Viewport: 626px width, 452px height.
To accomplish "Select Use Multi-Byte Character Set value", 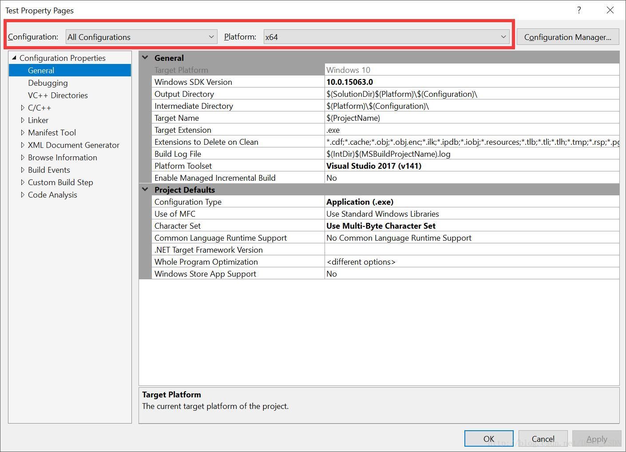I will point(472,226).
